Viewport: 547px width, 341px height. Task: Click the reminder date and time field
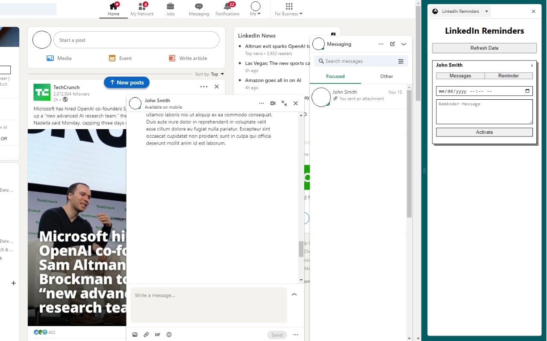[x=484, y=91]
